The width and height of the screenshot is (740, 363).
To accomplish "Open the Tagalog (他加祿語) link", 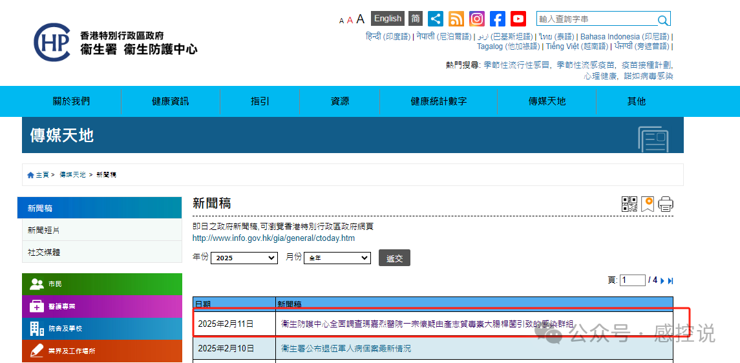I will click(508, 47).
